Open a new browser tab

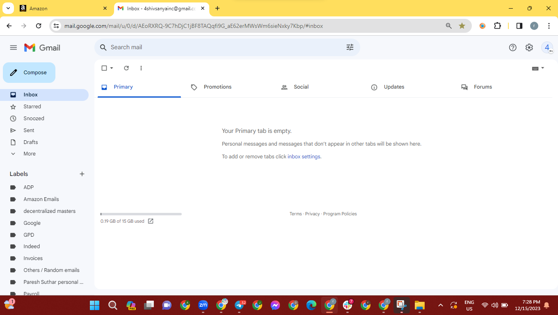pyautogui.click(x=217, y=8)
